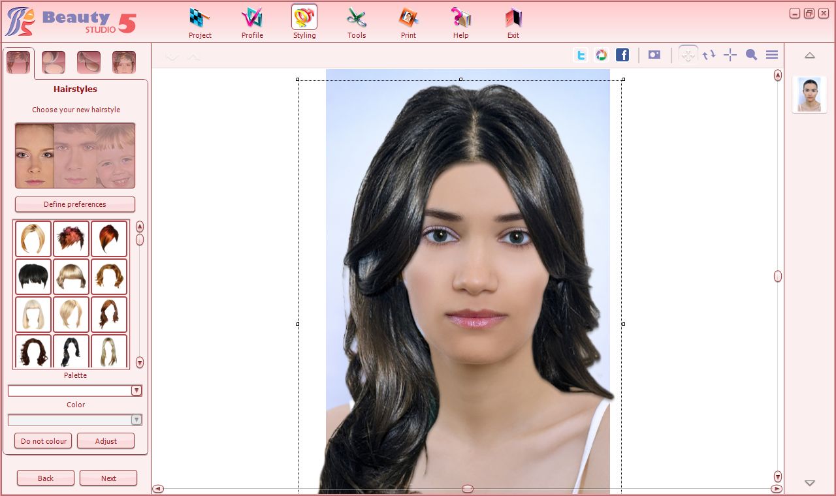The height and width of the screenshot is (496, 836).
Task: Click the Exit icon
Action: click(513, 23)
